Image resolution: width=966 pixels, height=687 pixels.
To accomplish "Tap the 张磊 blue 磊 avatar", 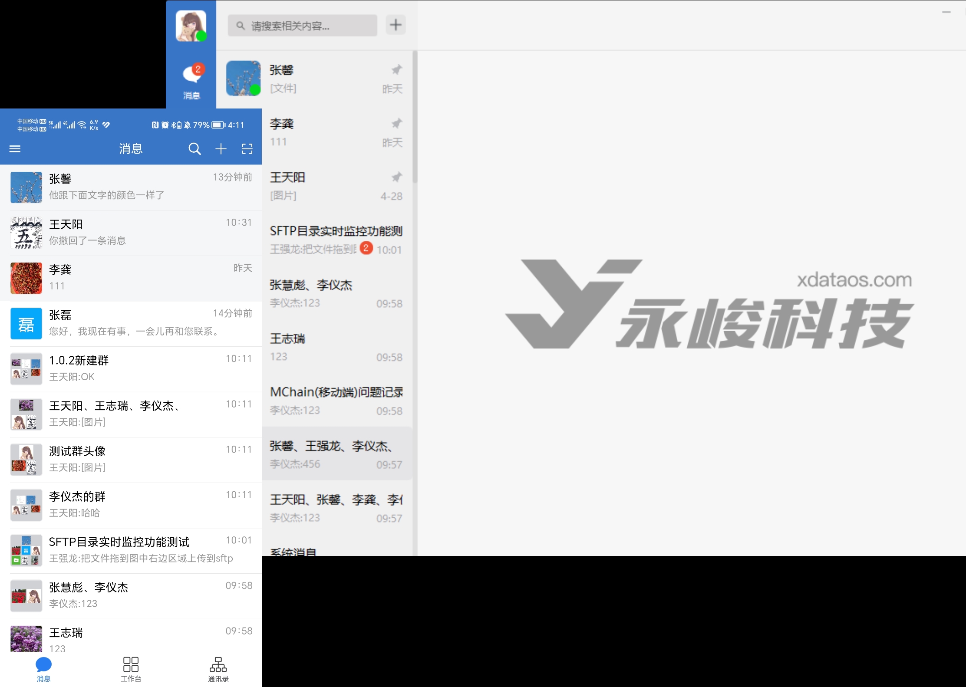I will pyautogui.click(x=26, y=323).
